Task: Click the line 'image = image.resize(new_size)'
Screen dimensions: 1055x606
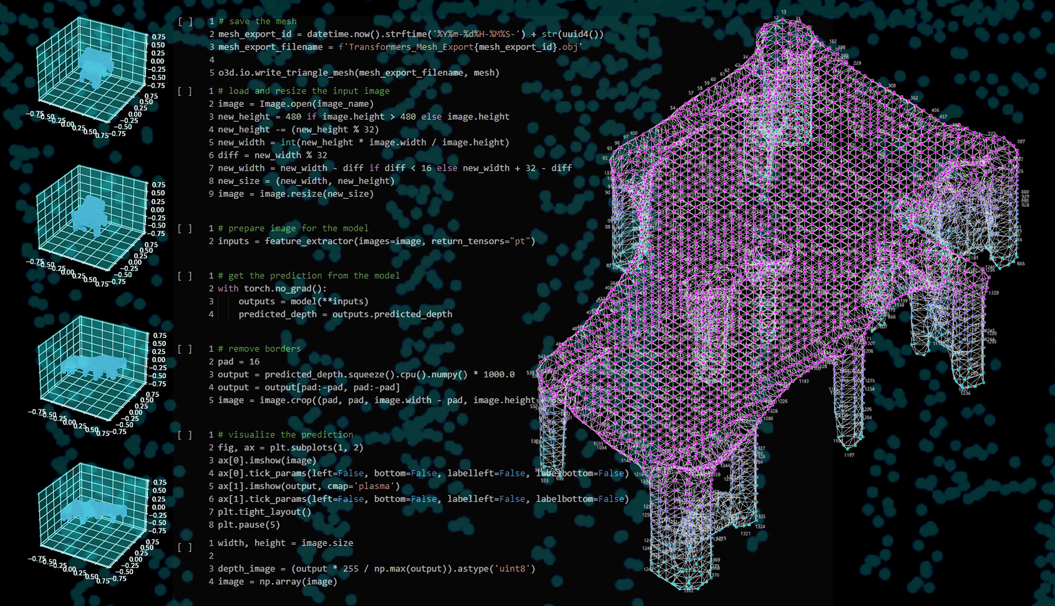Action: [x=295, y=194]
